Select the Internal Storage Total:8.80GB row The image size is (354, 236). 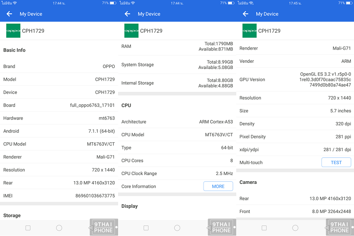(x=177, y=83)
